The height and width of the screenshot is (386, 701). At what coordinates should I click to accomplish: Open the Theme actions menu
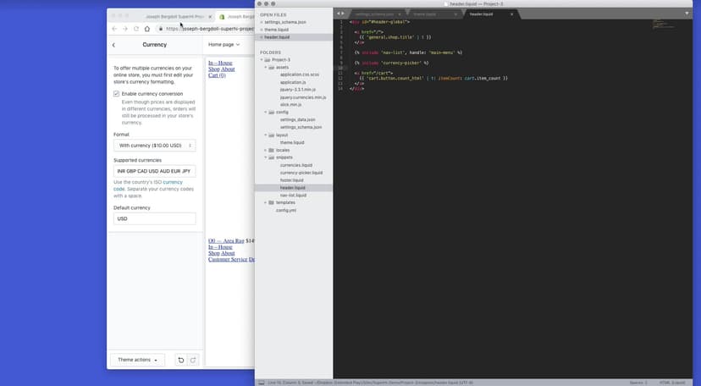click(x=137, y=360)
